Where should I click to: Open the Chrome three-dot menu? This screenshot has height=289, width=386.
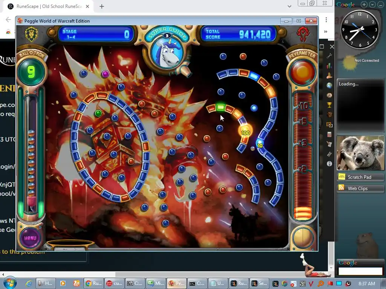point(326,20)
